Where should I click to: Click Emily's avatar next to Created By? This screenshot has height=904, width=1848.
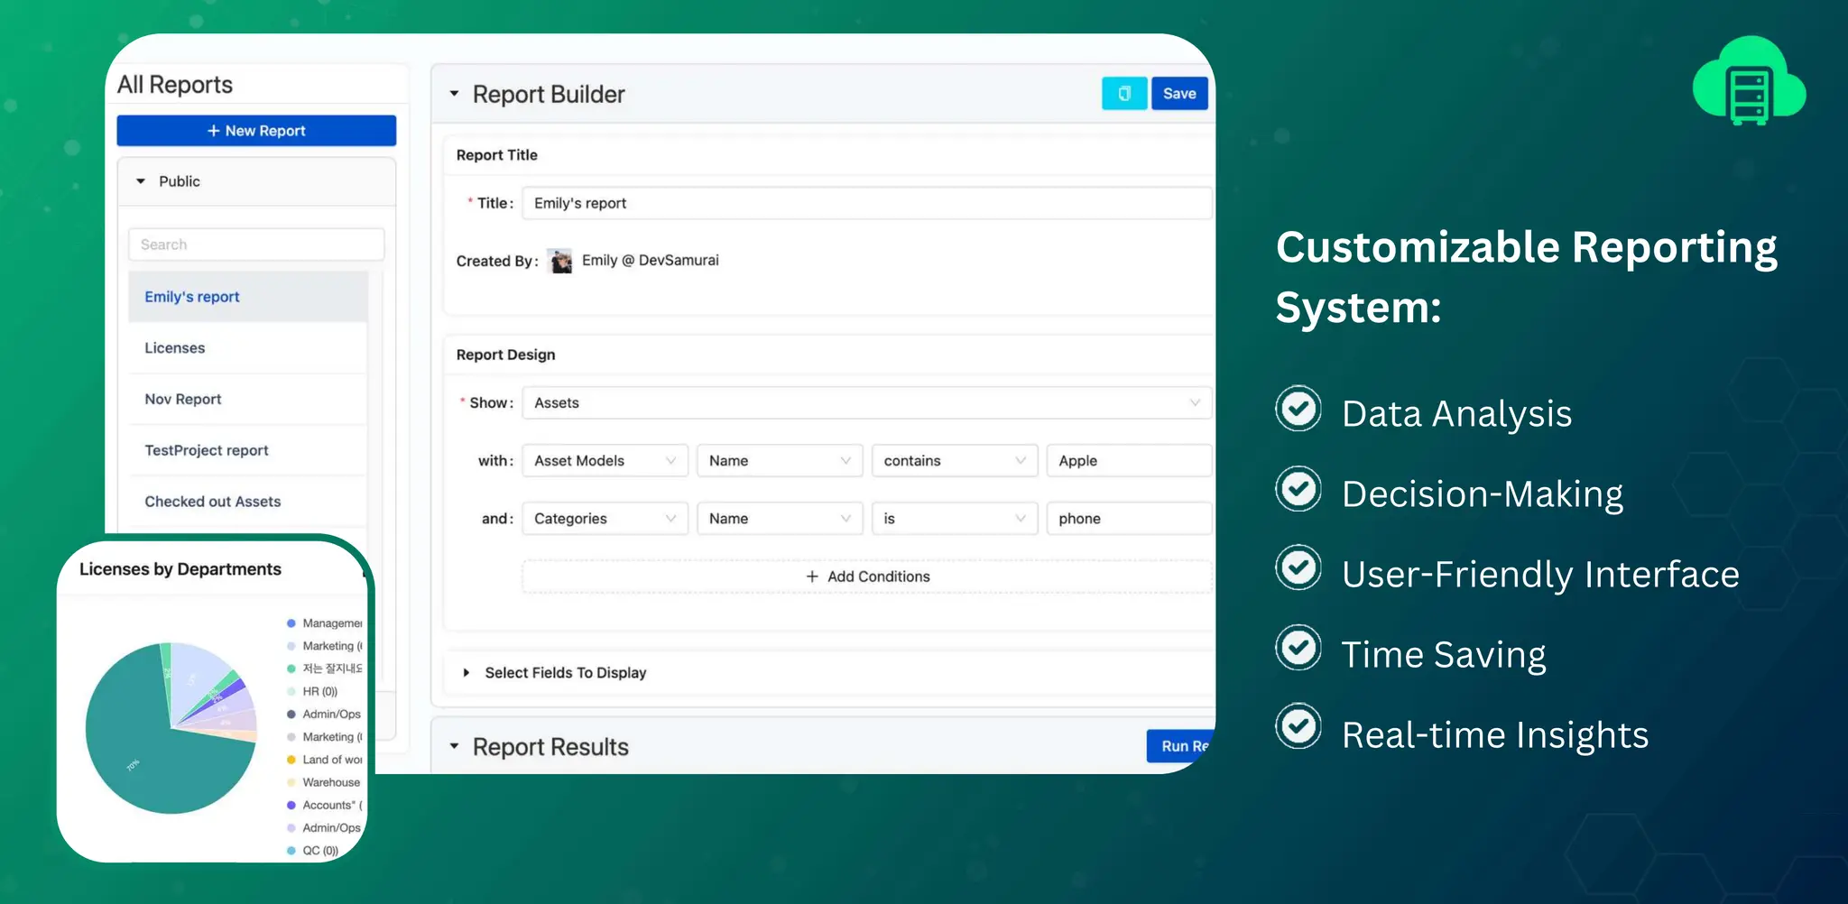(560, 261)
